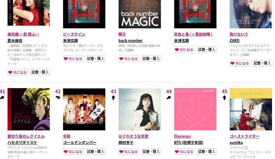275x159 pixels.
Task: Click the heart icon for 灰色と青
Action: (x=177, y=50)
